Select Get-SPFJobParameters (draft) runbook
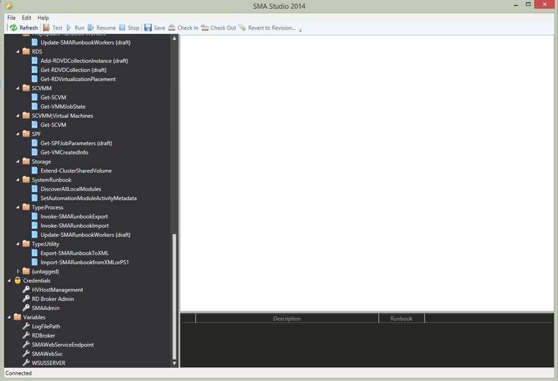The width and height of the screenshot is (558, 381). click(x=76, y=143)
